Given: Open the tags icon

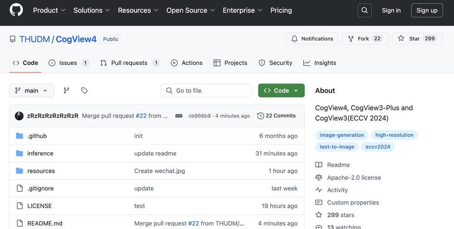Looking at the screenshot, I should 84,90.
